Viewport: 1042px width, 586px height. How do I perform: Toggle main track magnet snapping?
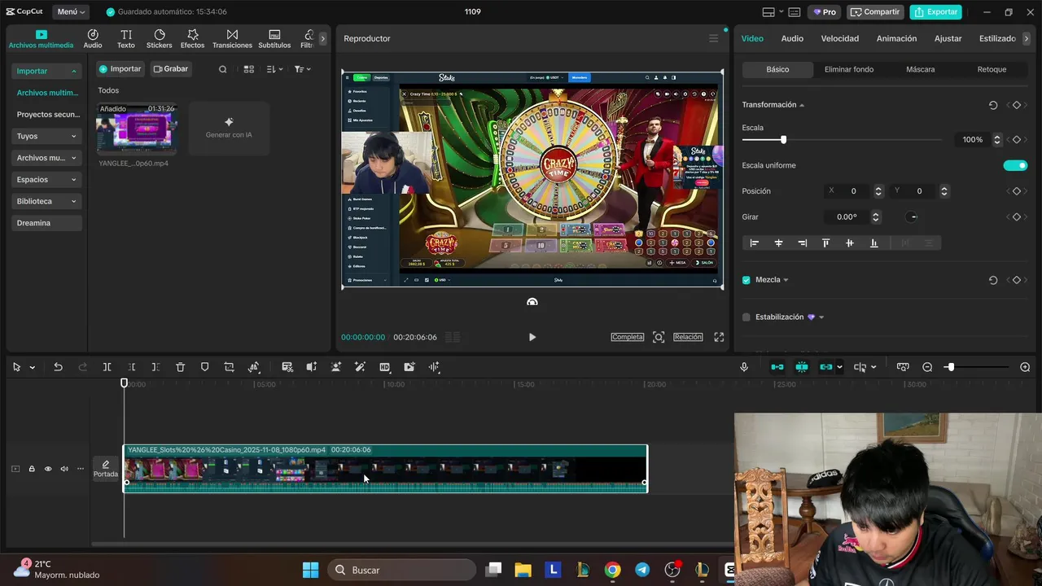tap(777, 367)
